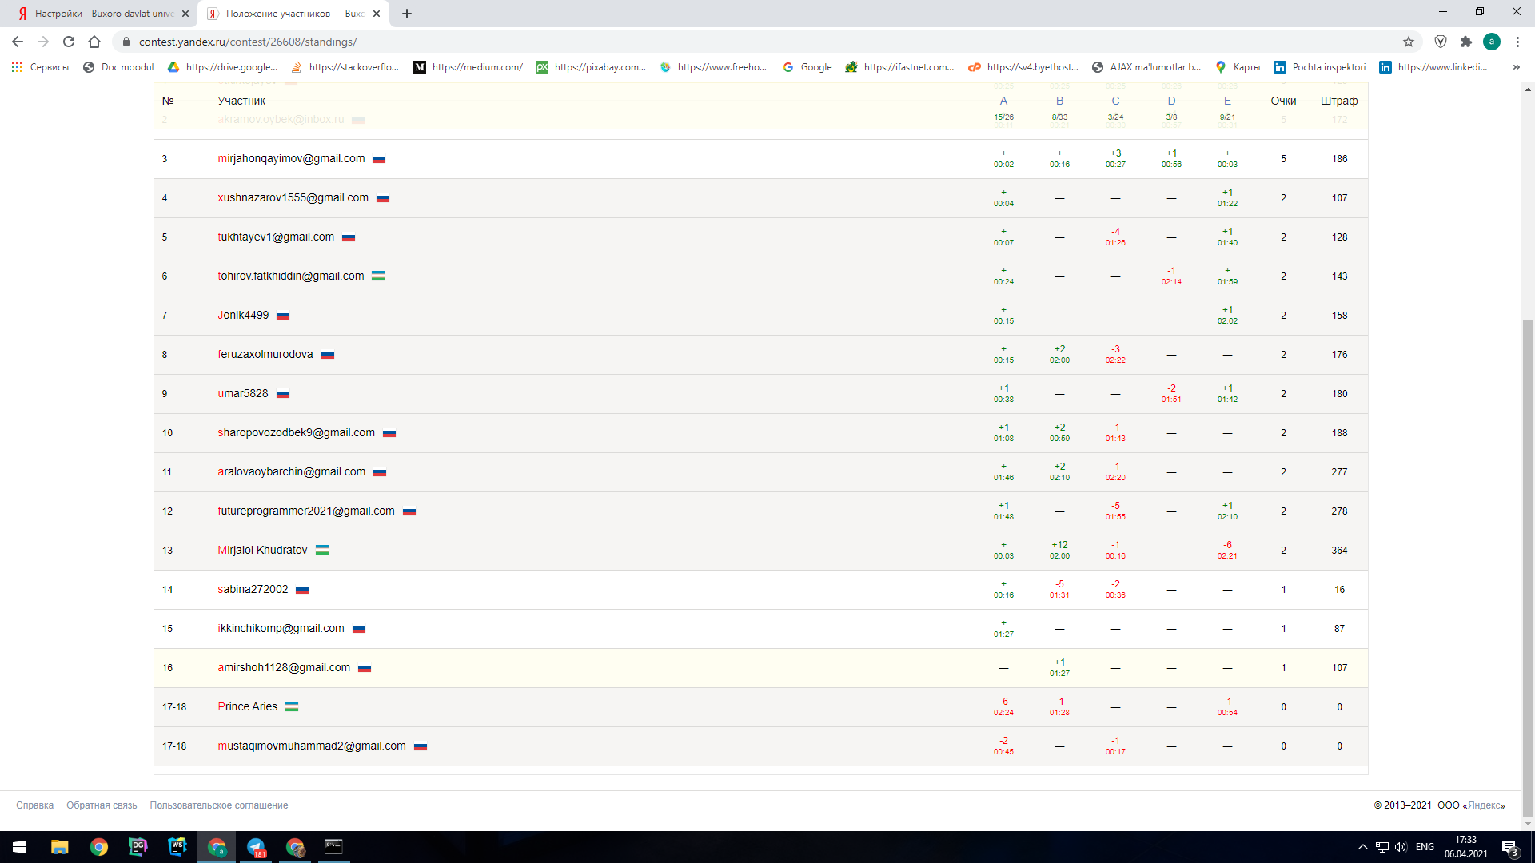Open the Справка footer link
The image size is (1535, 863).
tap(34, 805)
